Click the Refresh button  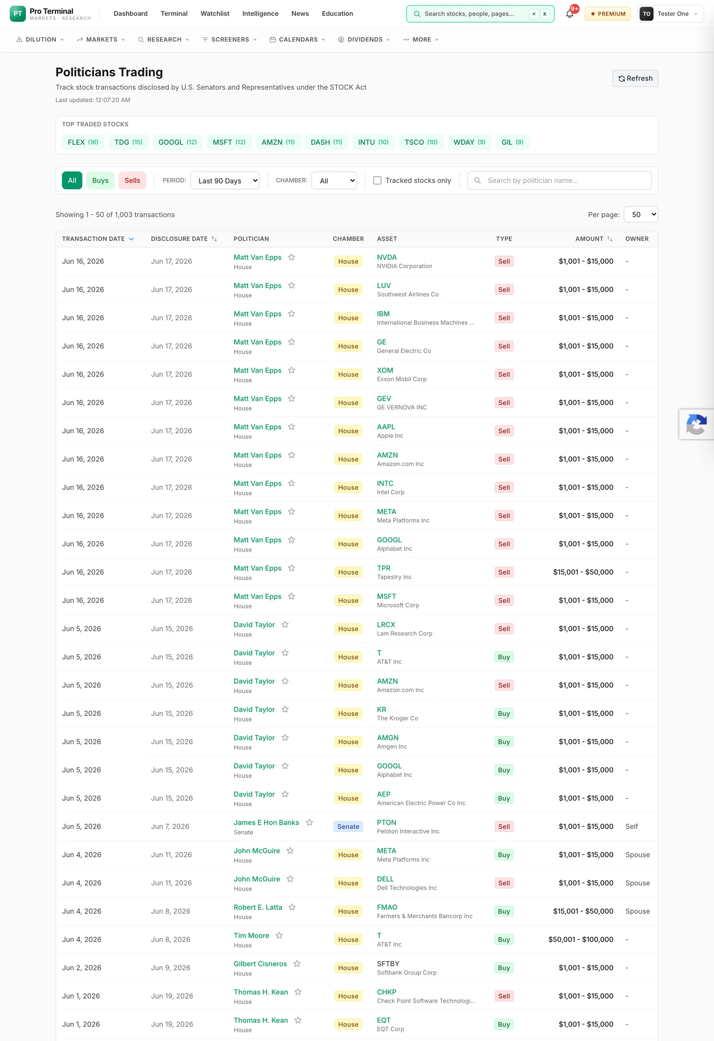(x=635, y=79)
